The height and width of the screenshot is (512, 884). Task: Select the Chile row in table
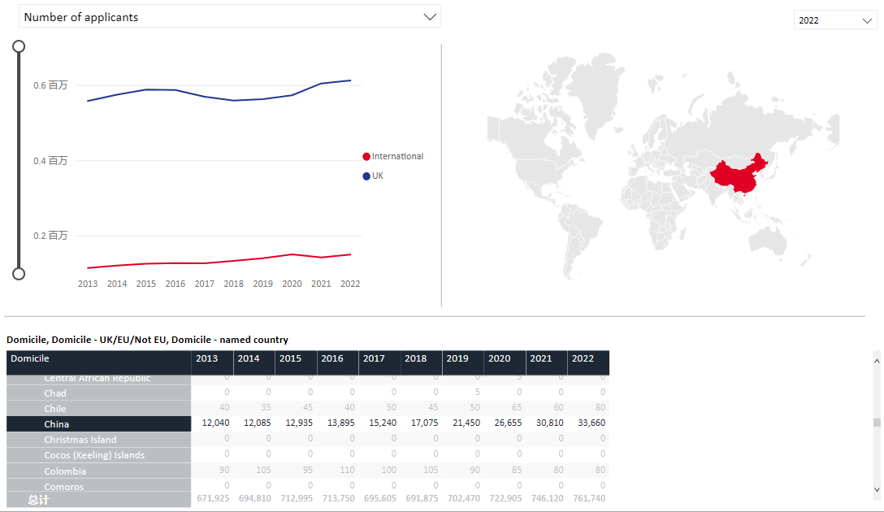tap(308, 408)
